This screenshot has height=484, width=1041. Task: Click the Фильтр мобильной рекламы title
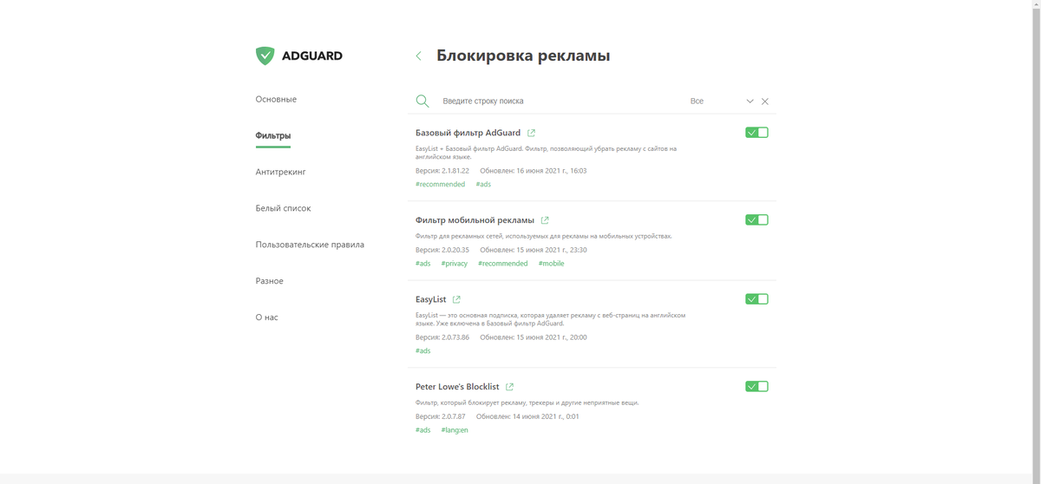pos(475,220)
